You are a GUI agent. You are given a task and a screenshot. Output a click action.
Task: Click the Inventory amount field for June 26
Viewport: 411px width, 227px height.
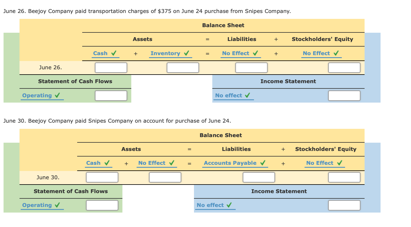[183, 68]
